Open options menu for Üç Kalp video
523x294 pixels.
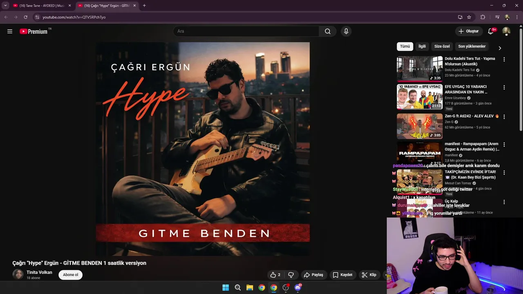(x=504, y=202)
